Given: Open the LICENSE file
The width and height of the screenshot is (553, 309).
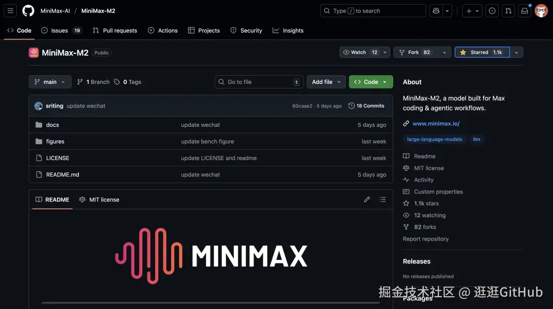Looking at the screenshot, I should [57, 158].
